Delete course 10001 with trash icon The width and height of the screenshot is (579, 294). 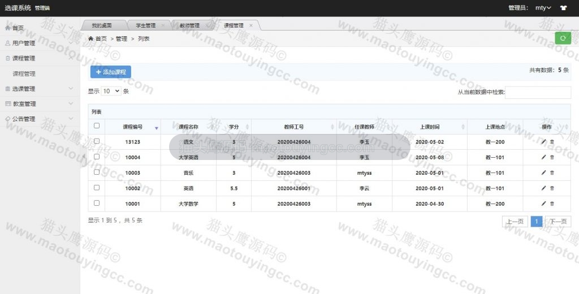[552, 204]
